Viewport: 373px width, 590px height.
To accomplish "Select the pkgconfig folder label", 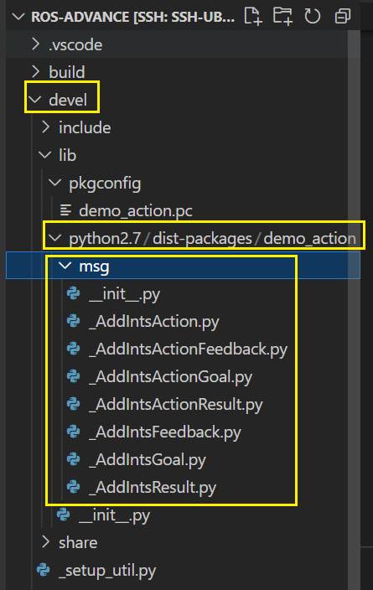I will pyautogui.click(x=105, y=184).
